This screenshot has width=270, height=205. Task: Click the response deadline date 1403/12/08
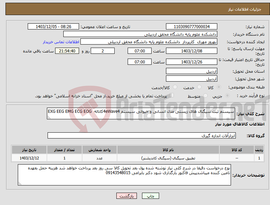point(192,51)
